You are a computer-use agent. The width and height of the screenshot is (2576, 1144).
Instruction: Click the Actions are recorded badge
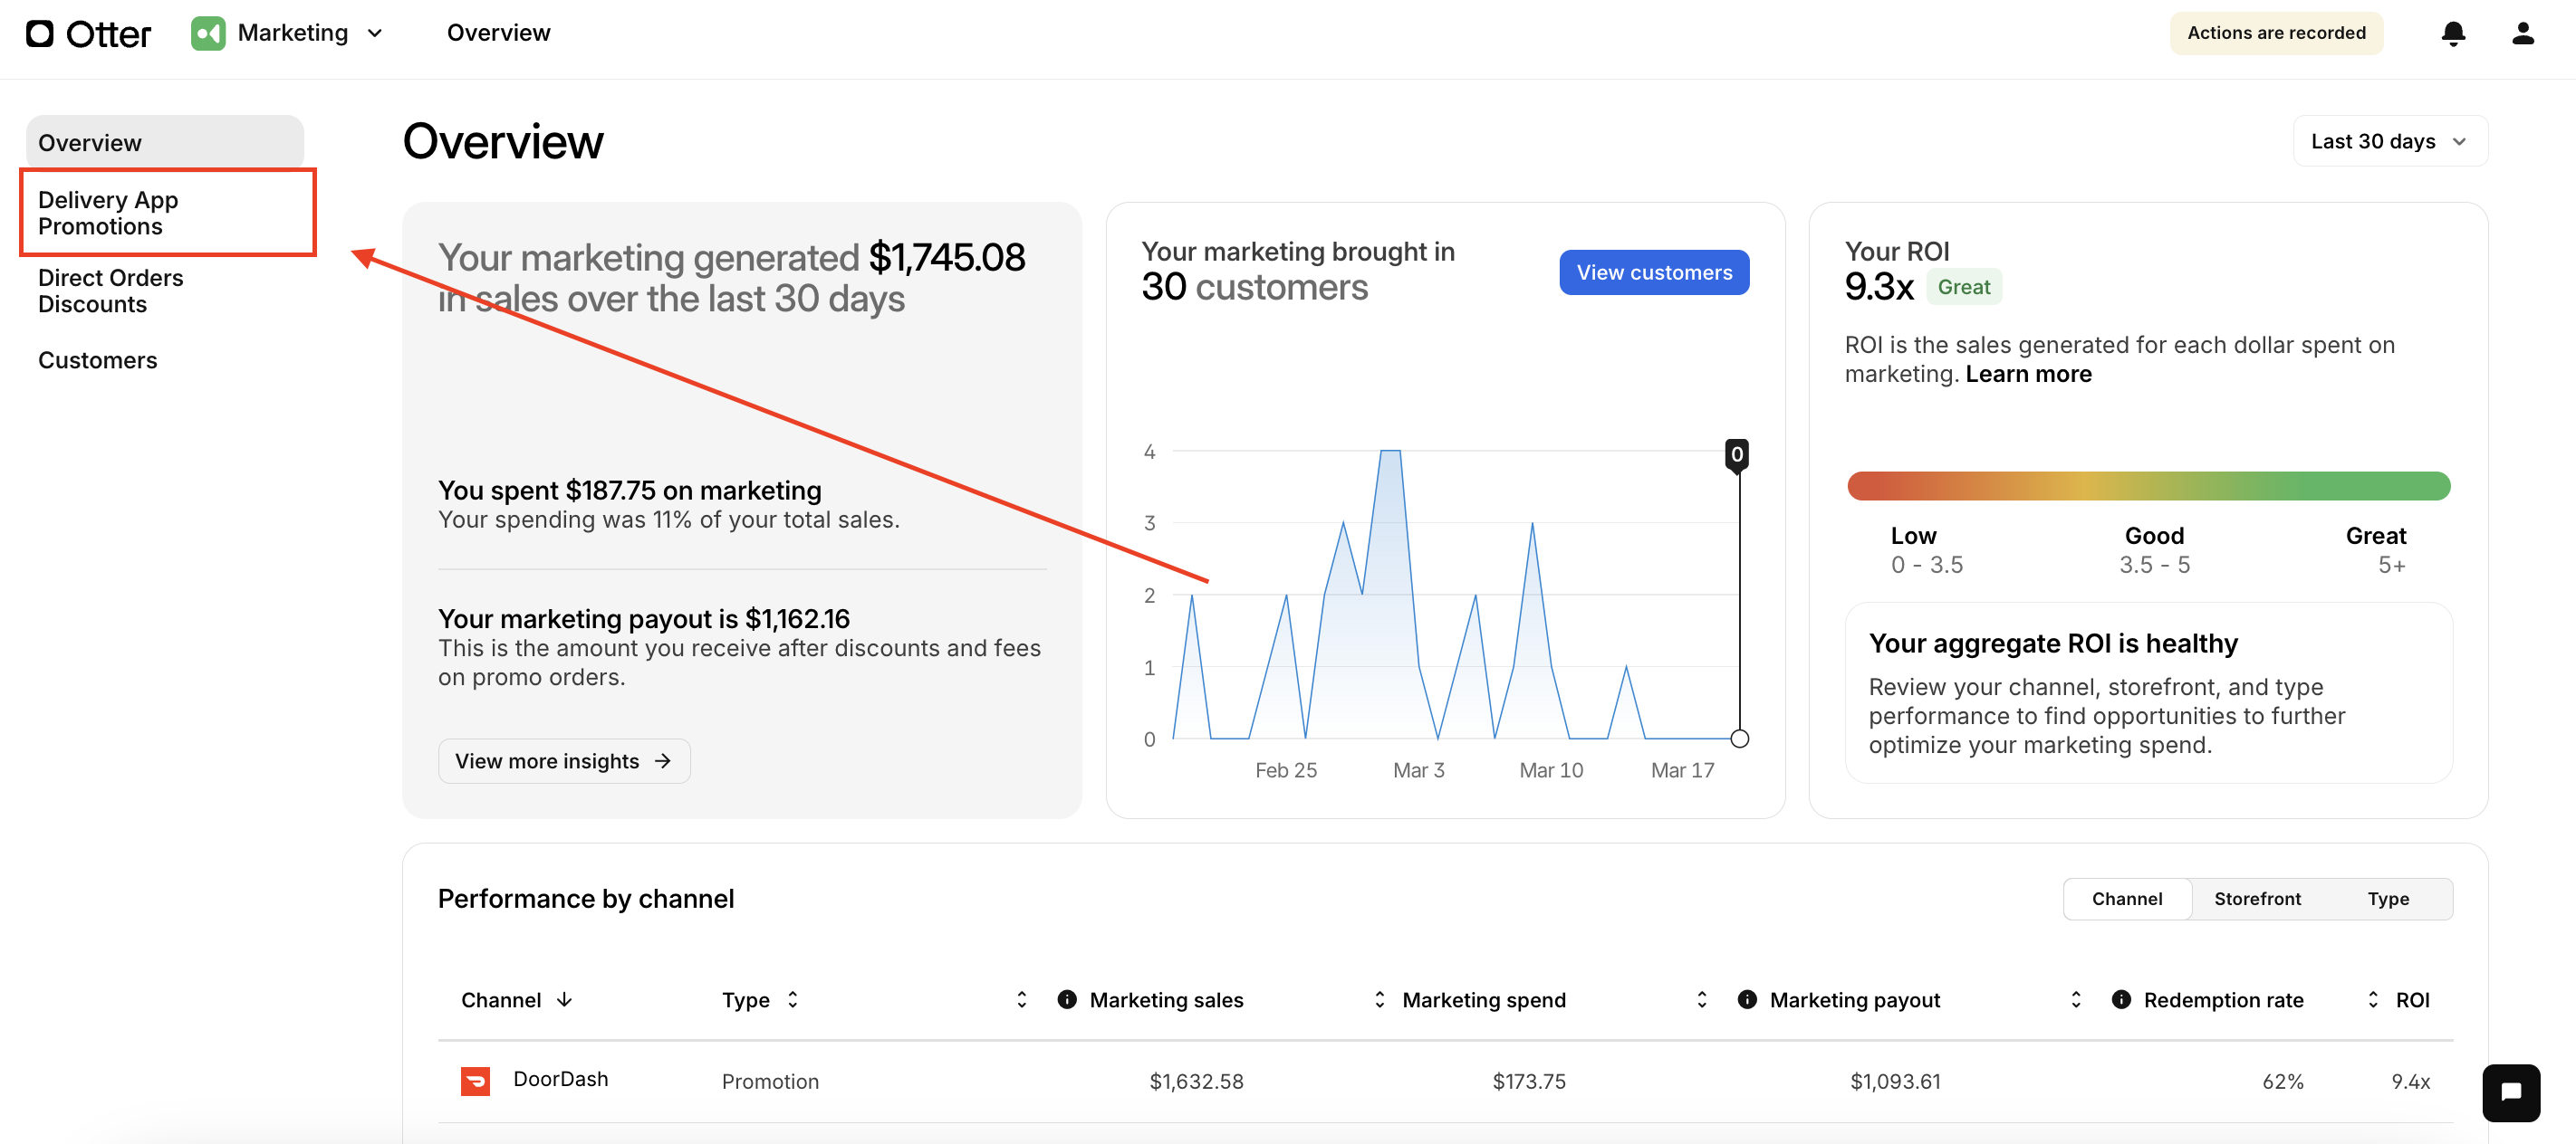pyautogui.click(x=2276, y=33)
